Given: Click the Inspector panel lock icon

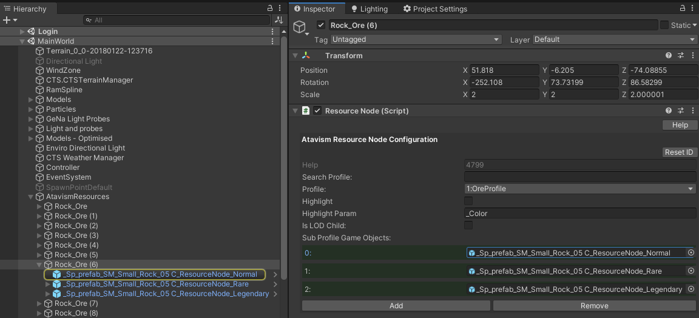Looking at the screenshot, I should tap(682, 8).
